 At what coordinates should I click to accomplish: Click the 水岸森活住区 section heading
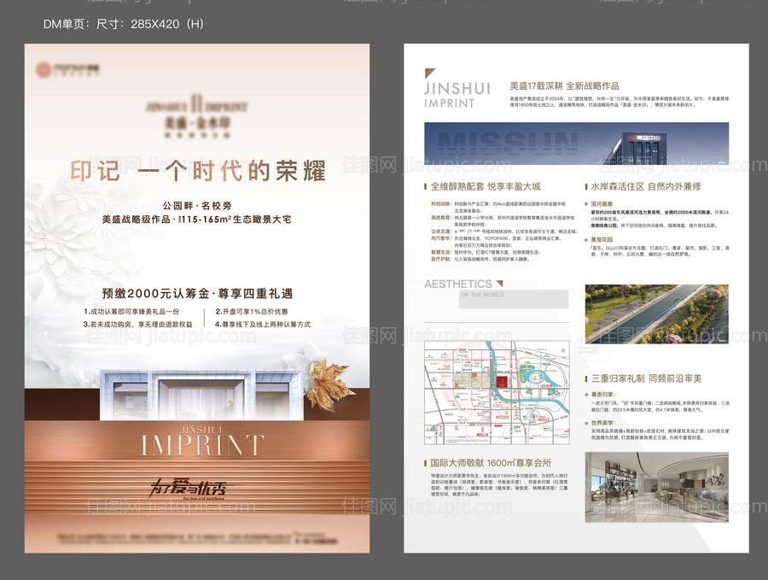pyautogui.click(x=646, y=186)
